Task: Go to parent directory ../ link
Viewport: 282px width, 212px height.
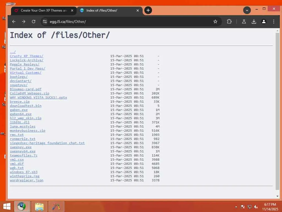Action: [x=13, y=52]
